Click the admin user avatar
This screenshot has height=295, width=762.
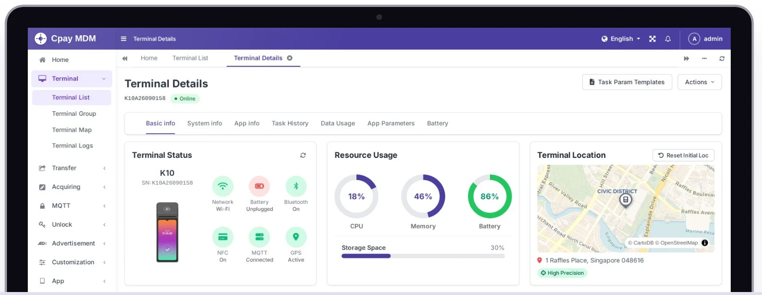click(x=694, y=39)
